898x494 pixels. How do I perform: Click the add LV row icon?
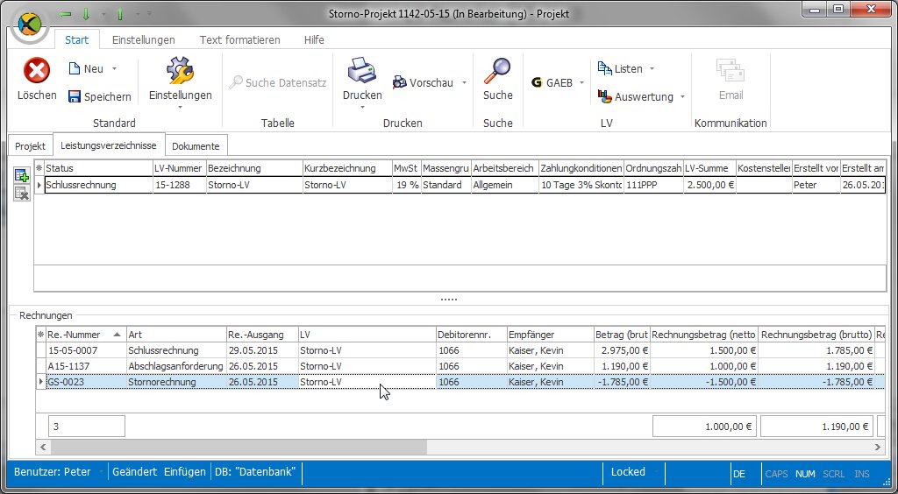[22, 175]
